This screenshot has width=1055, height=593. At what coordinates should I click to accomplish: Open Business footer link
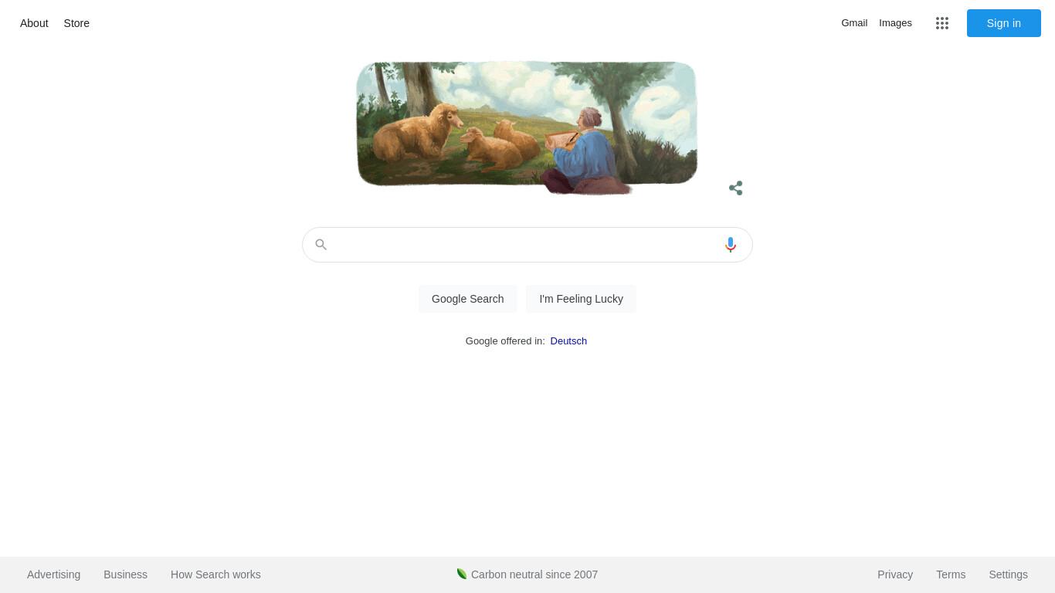pos(125,574)
